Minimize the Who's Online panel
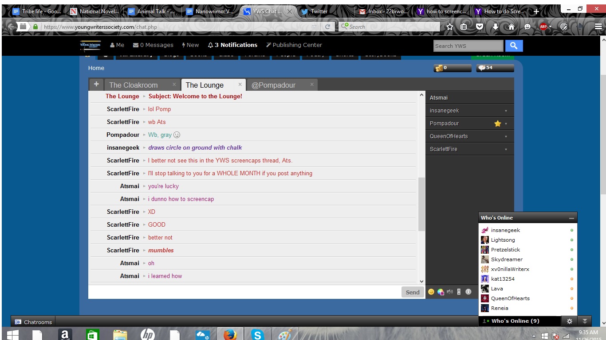606x340 pixels. tap(571, 218)
